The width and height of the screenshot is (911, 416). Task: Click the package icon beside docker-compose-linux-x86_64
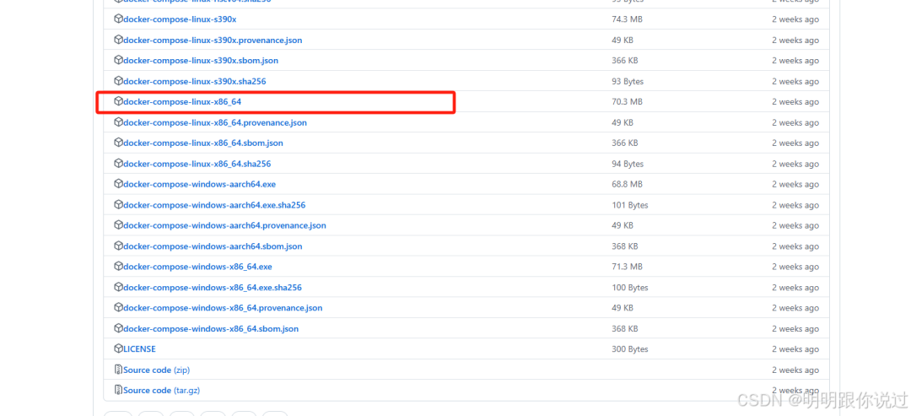click(119, 101)
